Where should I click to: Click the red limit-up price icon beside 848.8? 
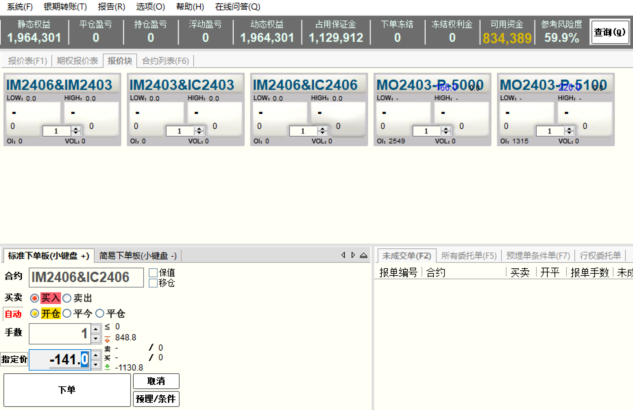click(x=108, y=338)
